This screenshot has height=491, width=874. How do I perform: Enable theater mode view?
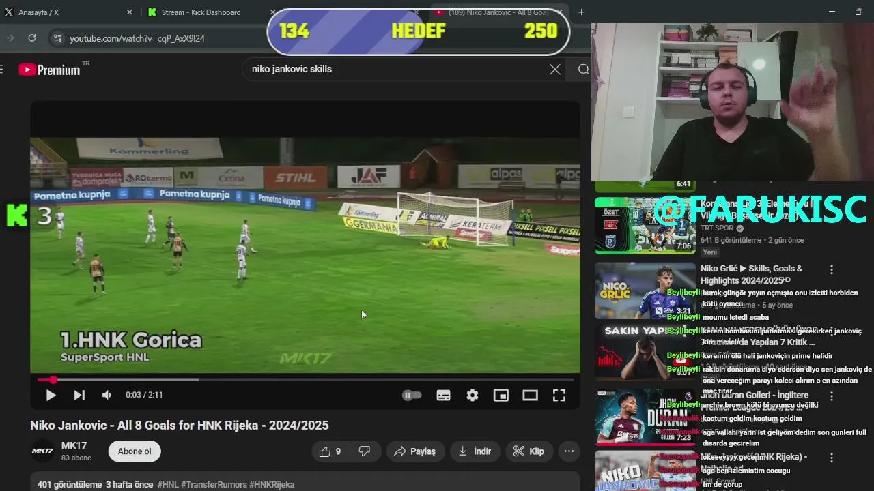click(530, 395)
